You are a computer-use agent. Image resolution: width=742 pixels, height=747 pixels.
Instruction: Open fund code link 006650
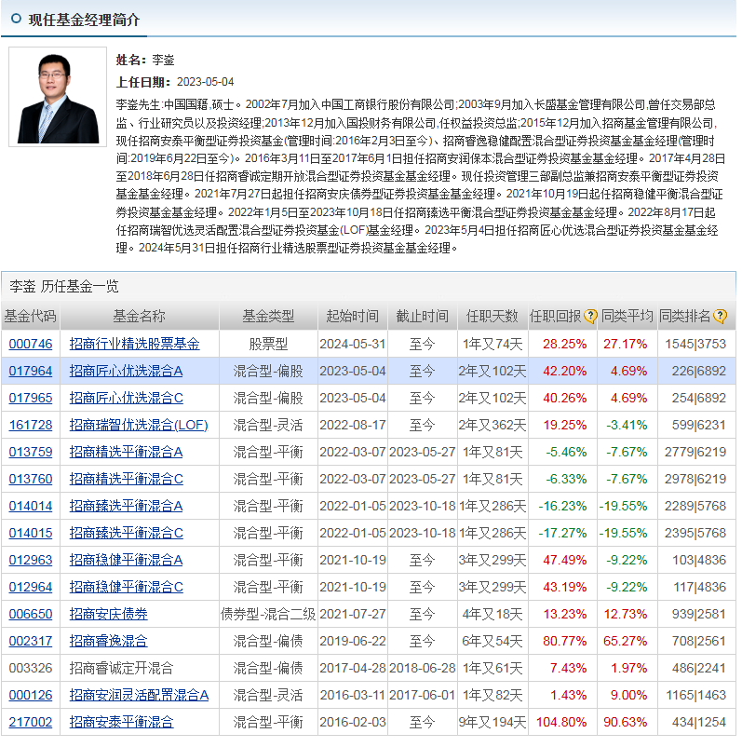tap(31, 615)
